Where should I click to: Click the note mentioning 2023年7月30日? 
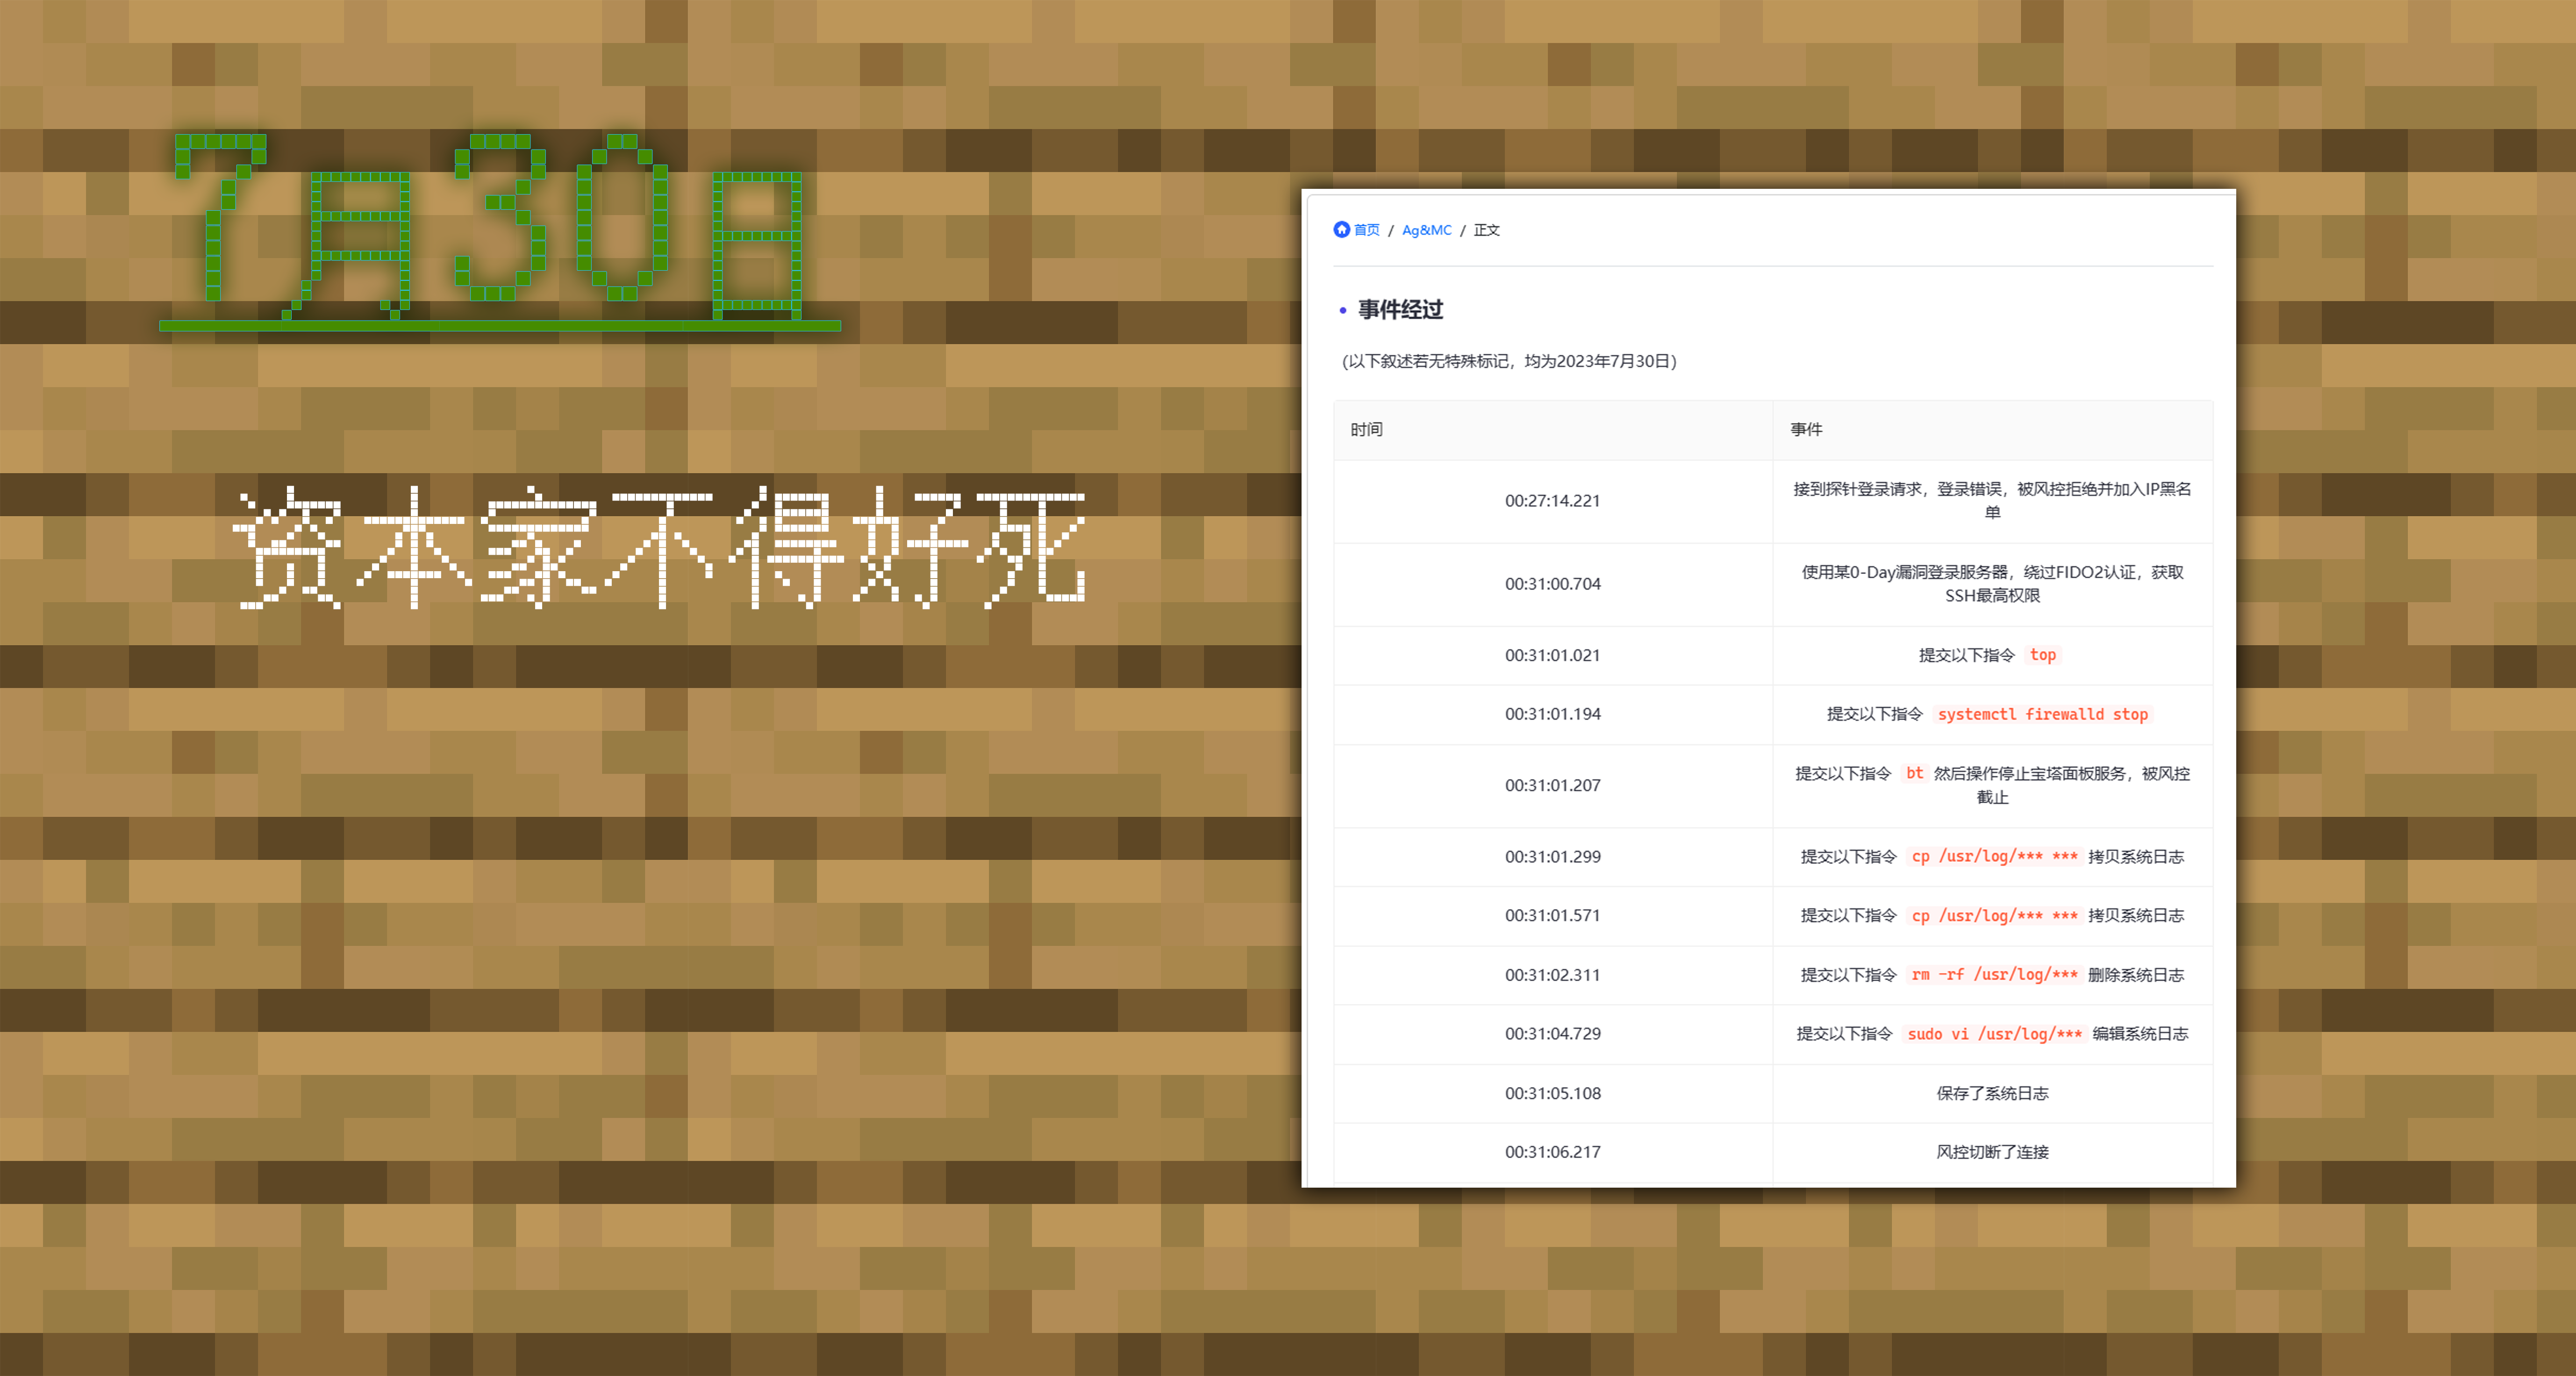pyautogui.click(x=1509, y=361)
